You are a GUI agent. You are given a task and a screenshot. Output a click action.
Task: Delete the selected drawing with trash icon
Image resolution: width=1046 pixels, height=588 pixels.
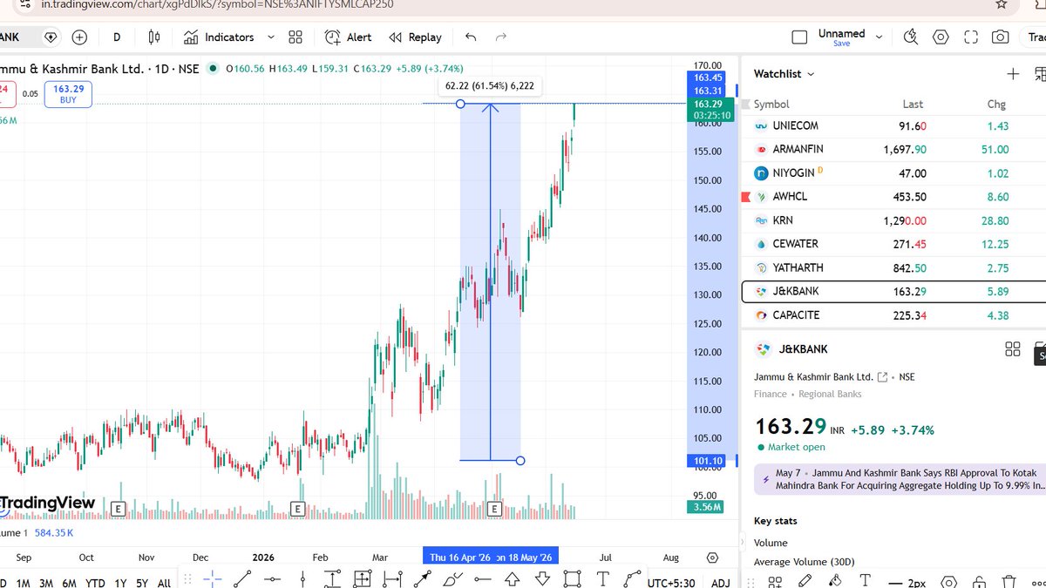[1009, 581]
